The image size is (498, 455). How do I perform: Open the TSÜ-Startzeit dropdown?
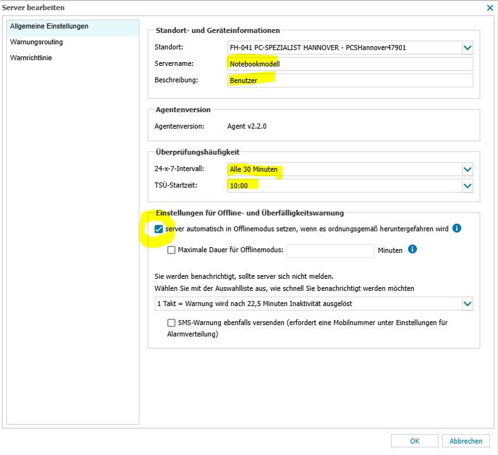coord(468,186)
